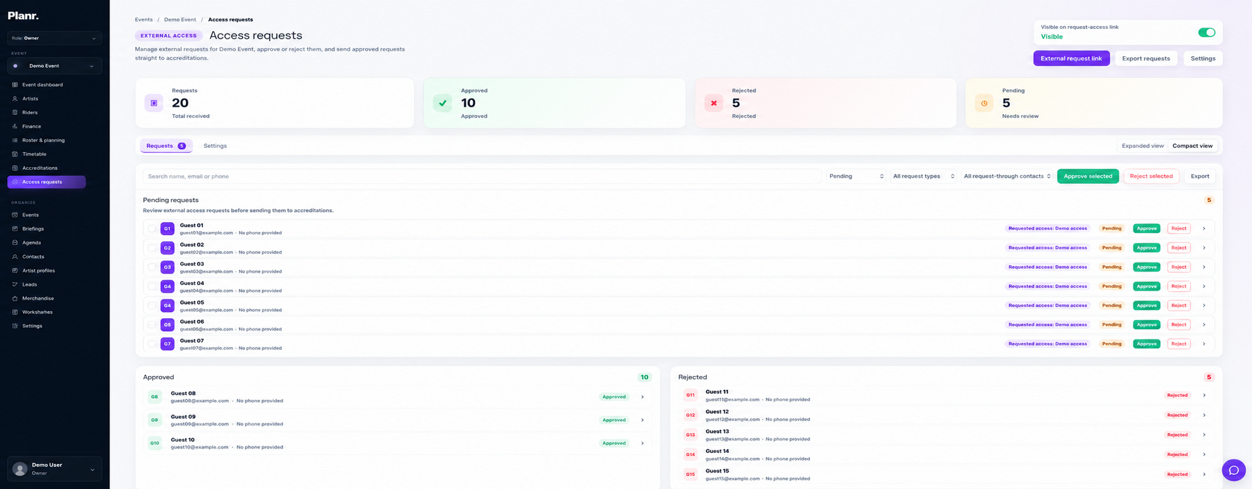Click the Planr. logo

click(x=23, y=16)
